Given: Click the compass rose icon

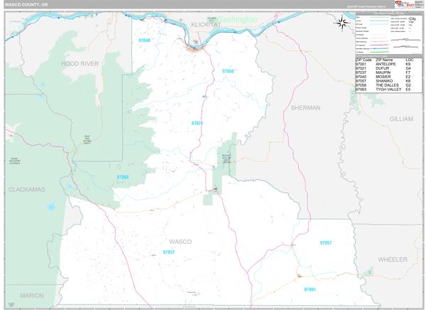Looking at the screenshot, I should pyautogui.click(x=342, y=22).
